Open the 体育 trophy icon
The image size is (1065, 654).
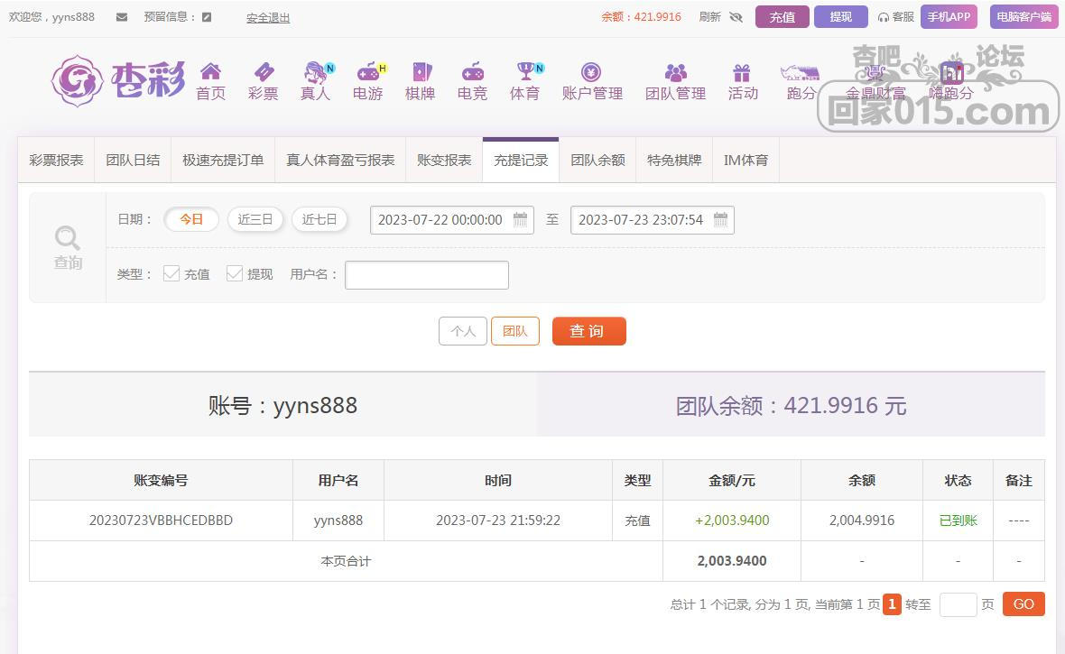[524, 72]
